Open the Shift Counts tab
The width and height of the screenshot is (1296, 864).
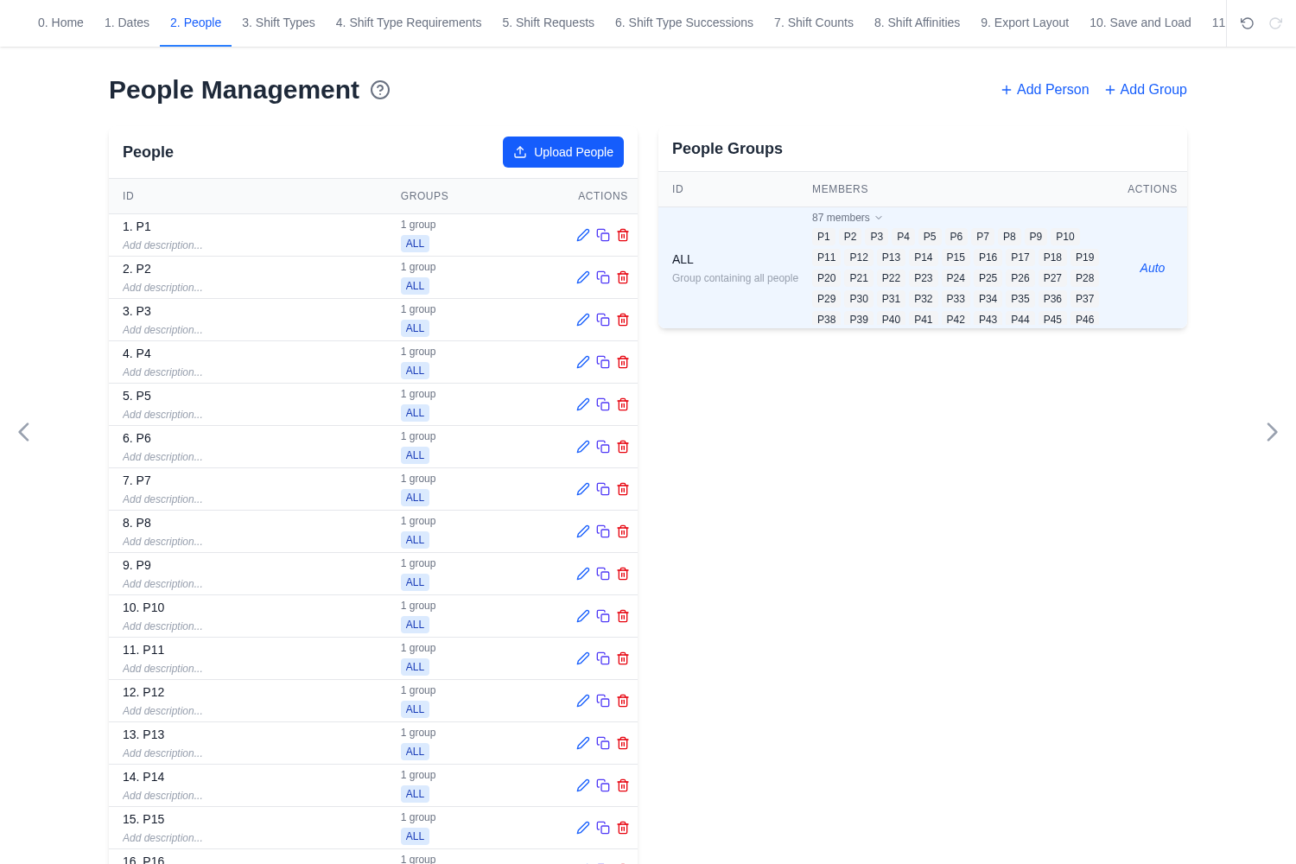coord(814,22)
